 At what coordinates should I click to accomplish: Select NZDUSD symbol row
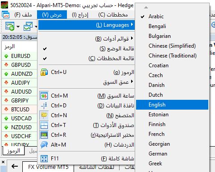point(19,127)
